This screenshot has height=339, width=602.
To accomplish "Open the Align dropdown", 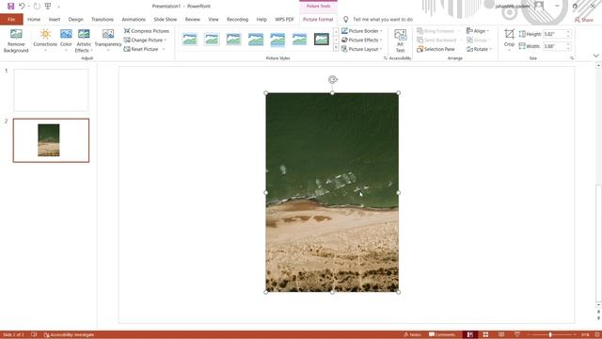I will [x=478, y=31].
